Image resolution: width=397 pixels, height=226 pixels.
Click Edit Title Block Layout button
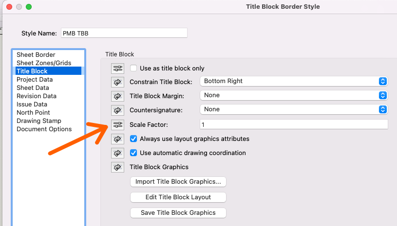click(x=178, y=197)
